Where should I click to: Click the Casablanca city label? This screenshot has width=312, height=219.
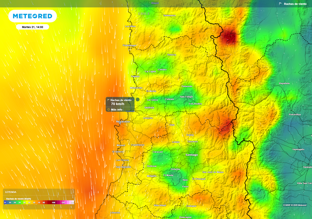(138, 145)
